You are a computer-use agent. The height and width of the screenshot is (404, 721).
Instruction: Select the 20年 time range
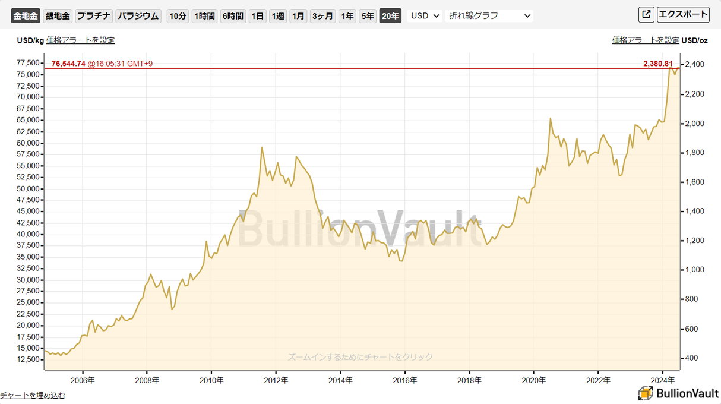(x=390, y=16)
